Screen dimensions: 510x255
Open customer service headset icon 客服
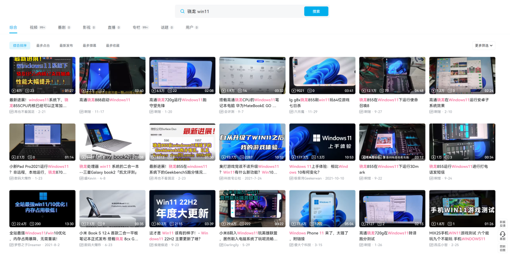tap(502, 234)
